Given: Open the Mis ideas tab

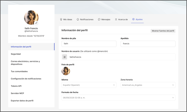Looking at the screenshot, I should coord(66,20).
